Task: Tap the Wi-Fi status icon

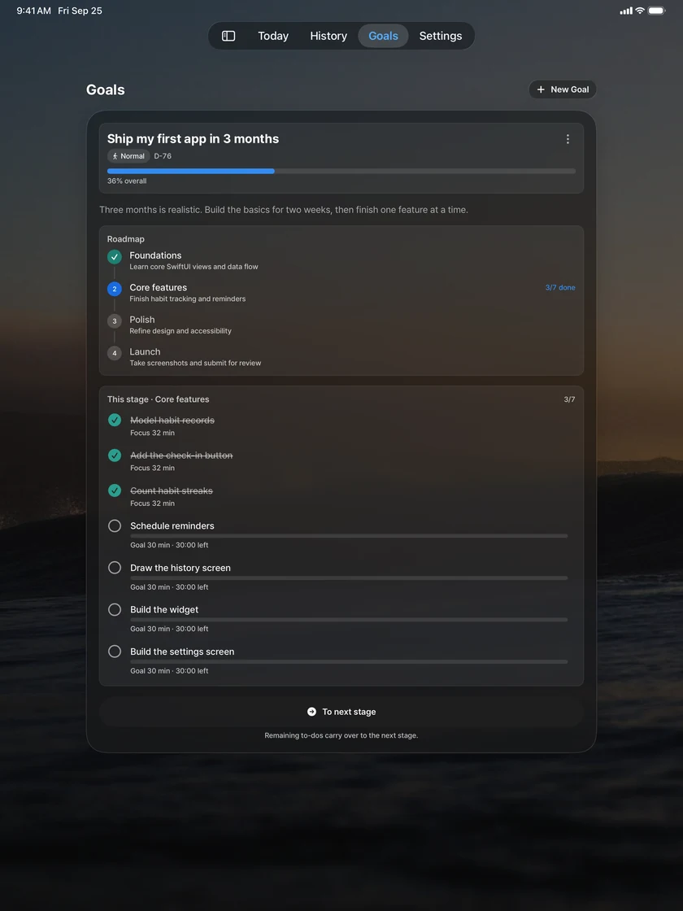Action: (x=640, y=11)
